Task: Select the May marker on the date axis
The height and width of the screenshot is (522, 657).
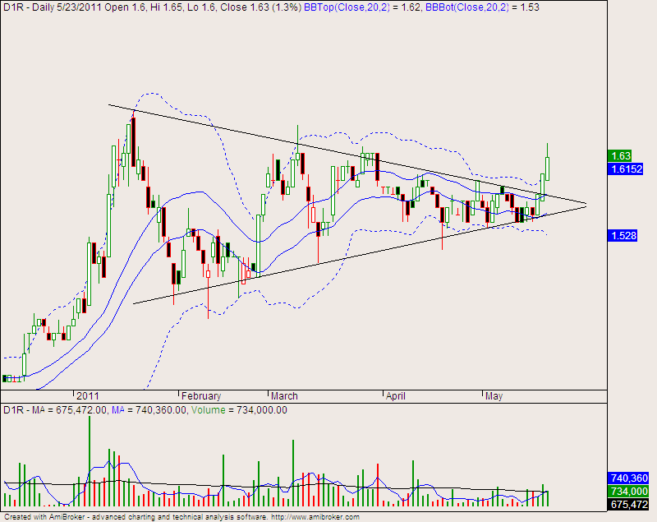Action: click(x=494, y=395)
